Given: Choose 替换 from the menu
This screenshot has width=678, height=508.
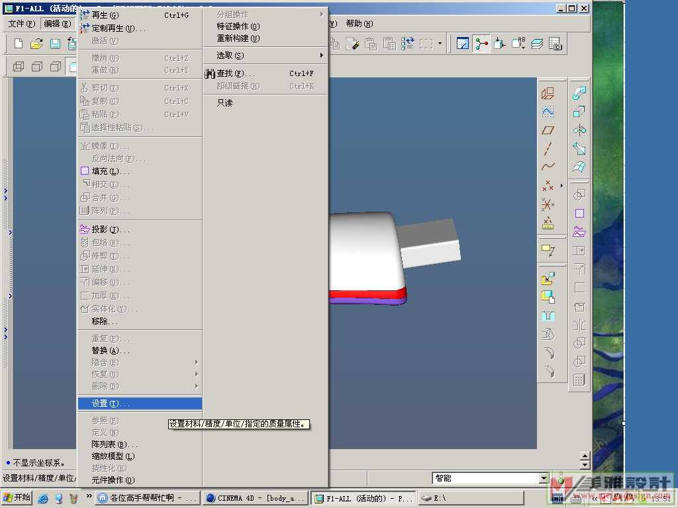Looking at the screenshot, I should [x=140, y=351].
